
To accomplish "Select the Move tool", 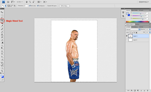I will 2,12.
